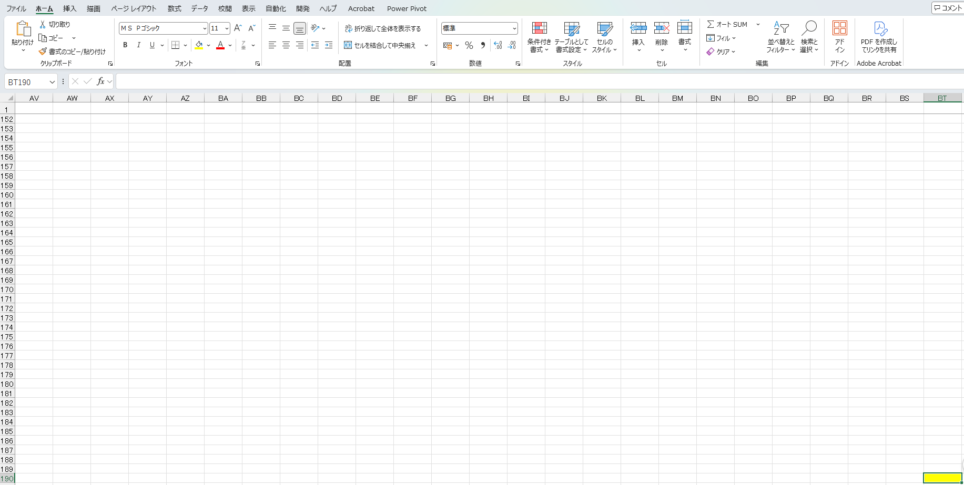This screenshot has height=485, width=964.
Task: Open Conditional Formatting (条件付き書式)
Action: pos(539,37)
